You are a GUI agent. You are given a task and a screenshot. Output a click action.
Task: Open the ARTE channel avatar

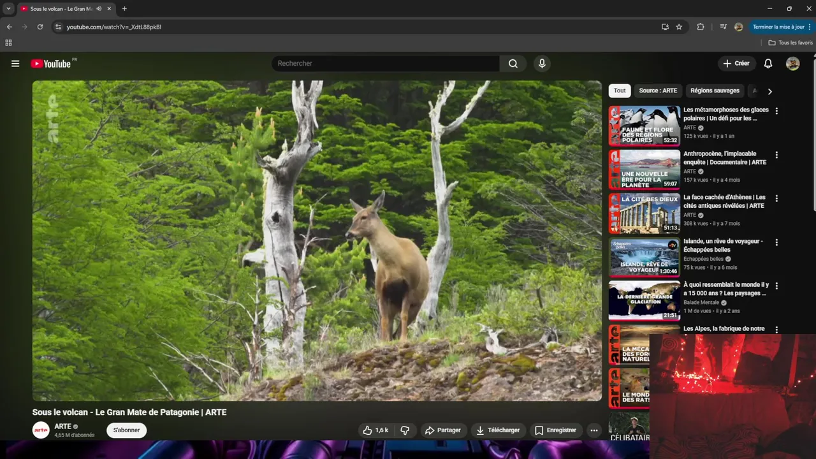pyautogui.click(x=41, y=430)
